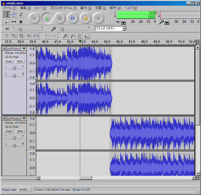Mute the second track
This screenshot has width=201, height=195.
(9, 131)
